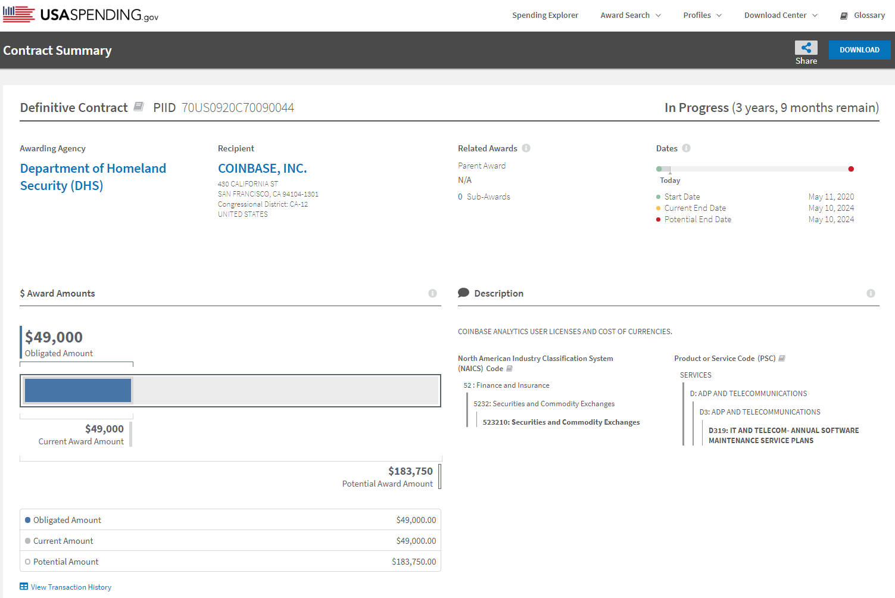The image size is (895, 598).
Task: Click the table icon beside View Transaction History
Action: click(24, 587)
